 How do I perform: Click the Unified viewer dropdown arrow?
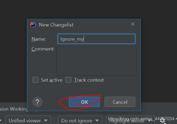(x=46, y=120)
